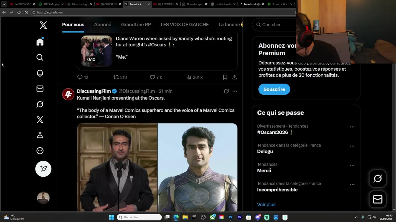Open the browser tab list dropdown arrow
This screenshot has width=396, height=222.
[4, 4]
